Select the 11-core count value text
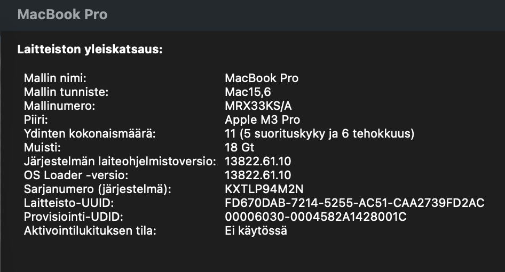 pos(319,133)
